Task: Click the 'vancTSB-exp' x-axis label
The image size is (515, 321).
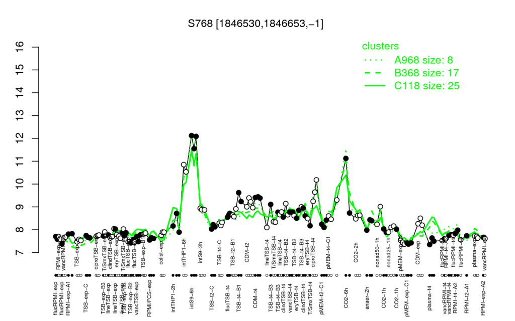Action: click(x=137, y=299)
